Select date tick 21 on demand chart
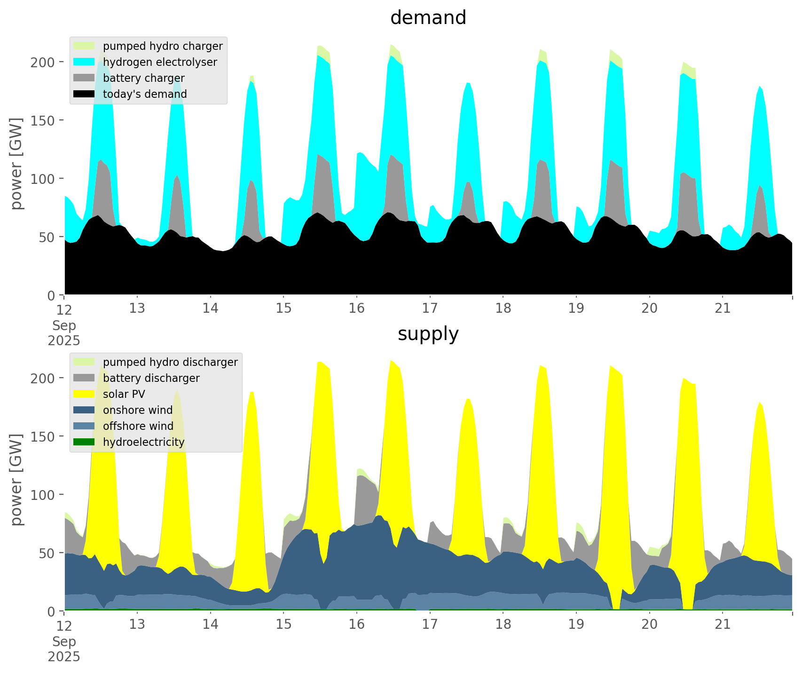Screen dimensions: 802x673 pos(723,309)
